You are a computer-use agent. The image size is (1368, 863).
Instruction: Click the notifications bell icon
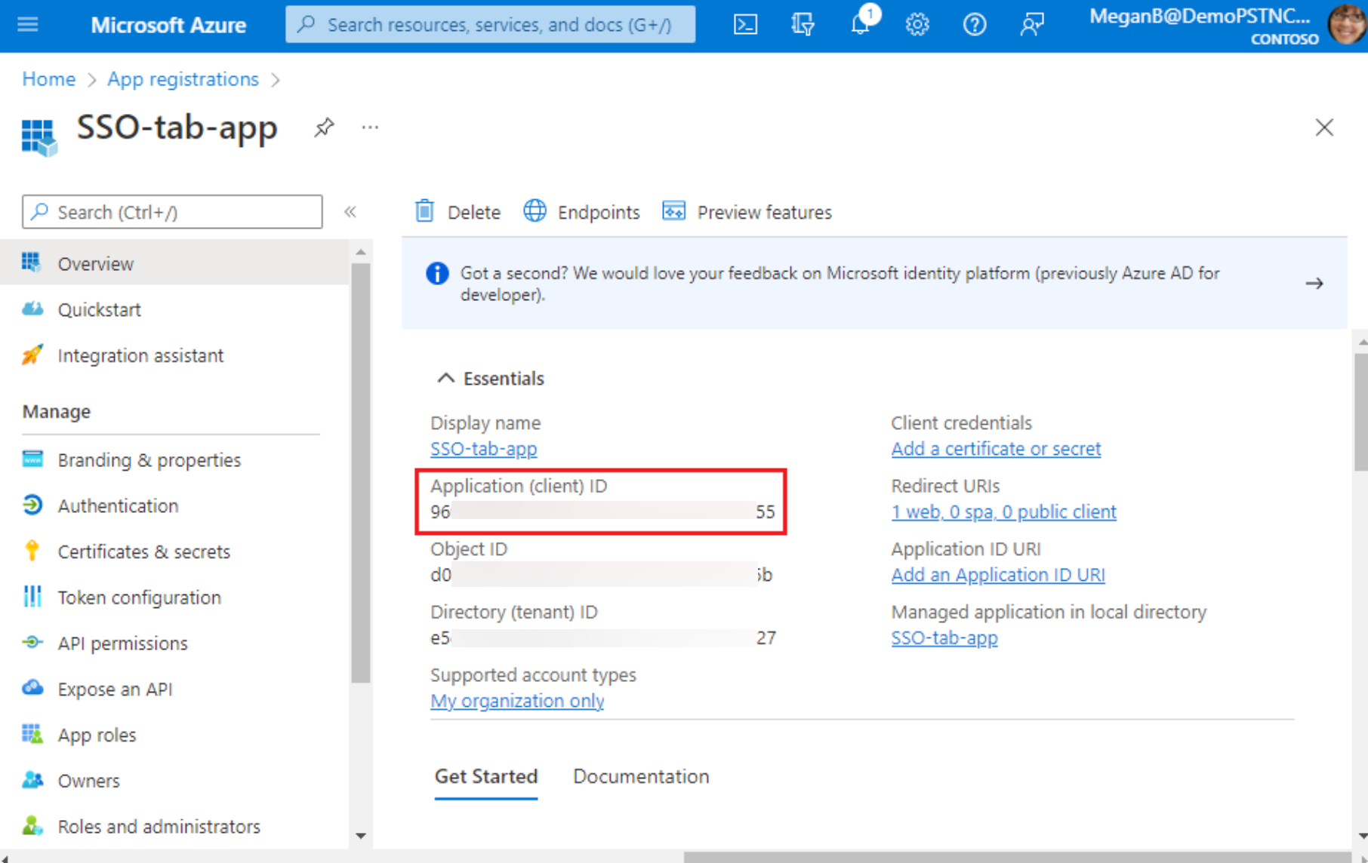coord(860,24)
